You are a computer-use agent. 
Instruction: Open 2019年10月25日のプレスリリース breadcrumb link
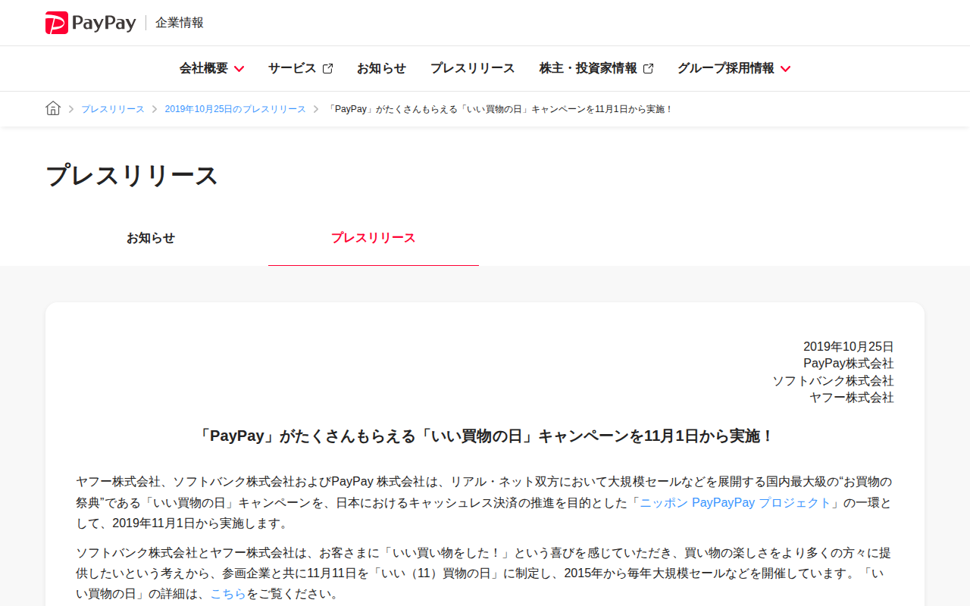(236, 109)
